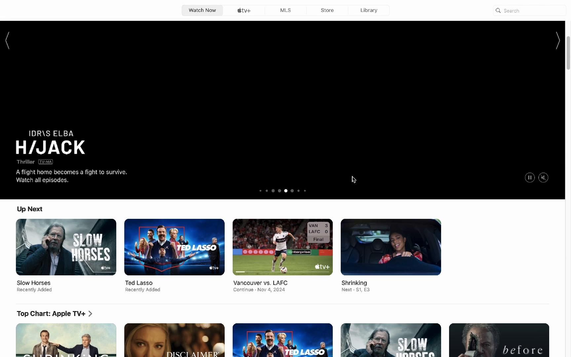The width and height of the screenshot is (571, 357).
Task: Go to previous featured banner arrow
Action: click(x=7, y=41)
